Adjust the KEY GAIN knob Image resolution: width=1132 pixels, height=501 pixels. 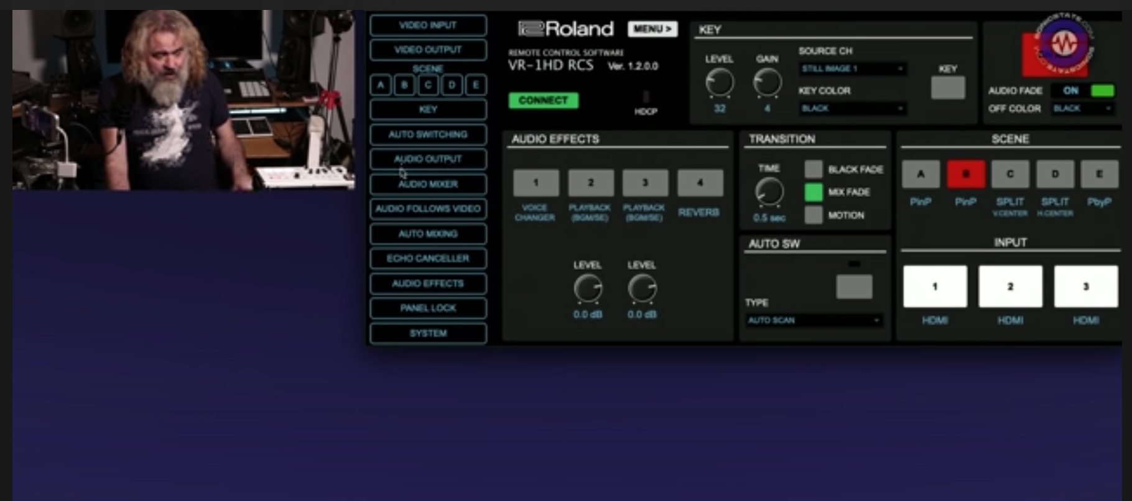[768, 83]
